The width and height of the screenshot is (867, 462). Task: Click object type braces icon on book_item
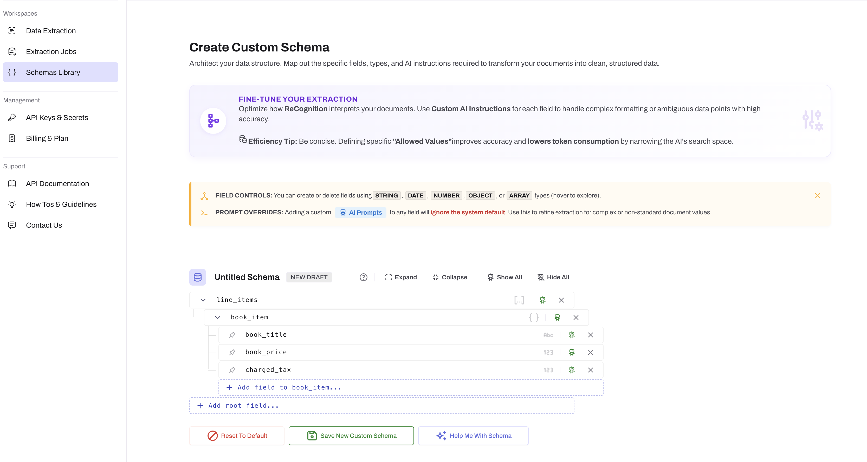(x=533, y=318)
